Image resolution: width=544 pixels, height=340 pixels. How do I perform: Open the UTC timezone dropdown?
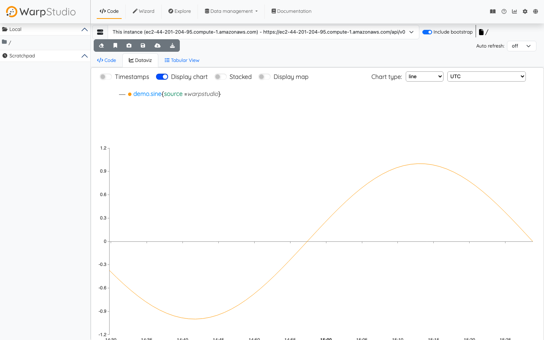(487, 76)
